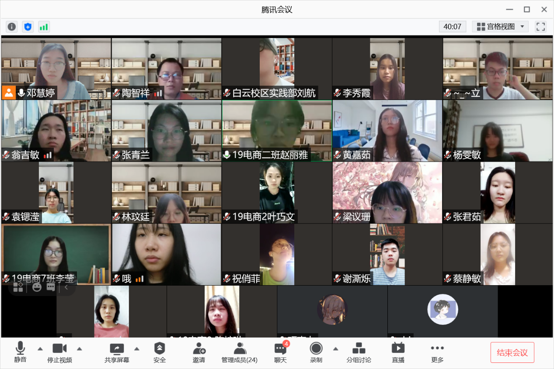The height and width of the screenshot is (369, 554).
Task: Enter fullscreen mode with the corner-brackets icon
Action: (x=541, y=27)
